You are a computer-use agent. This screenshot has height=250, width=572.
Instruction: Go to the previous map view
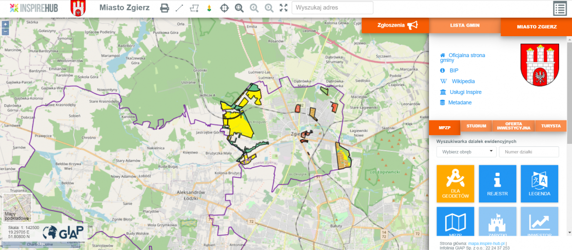point(254,8)
